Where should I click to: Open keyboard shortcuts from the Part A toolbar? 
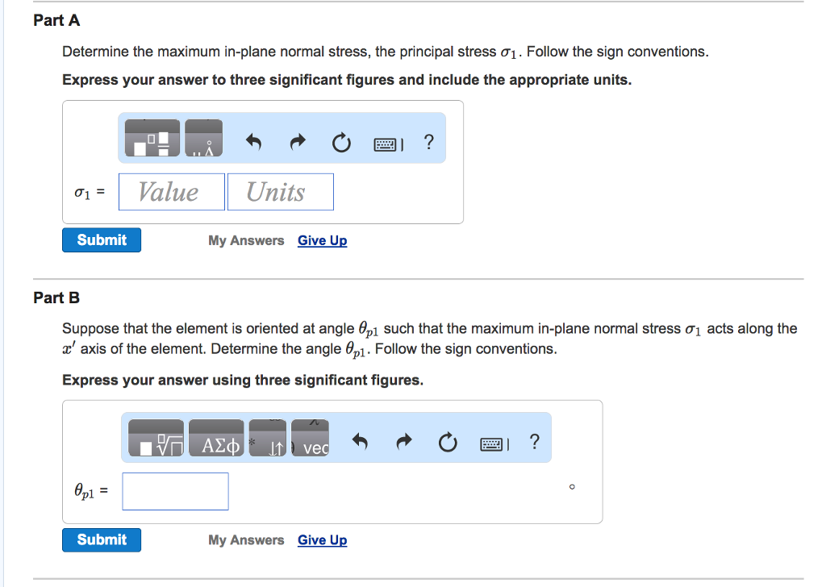coord(387,142)
